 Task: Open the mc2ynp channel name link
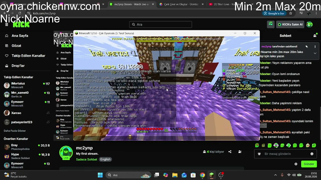point(84,148)
